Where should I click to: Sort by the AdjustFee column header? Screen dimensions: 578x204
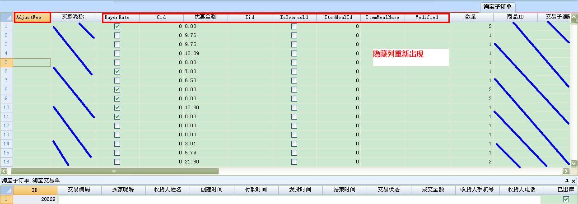click(x=32, y=18)
